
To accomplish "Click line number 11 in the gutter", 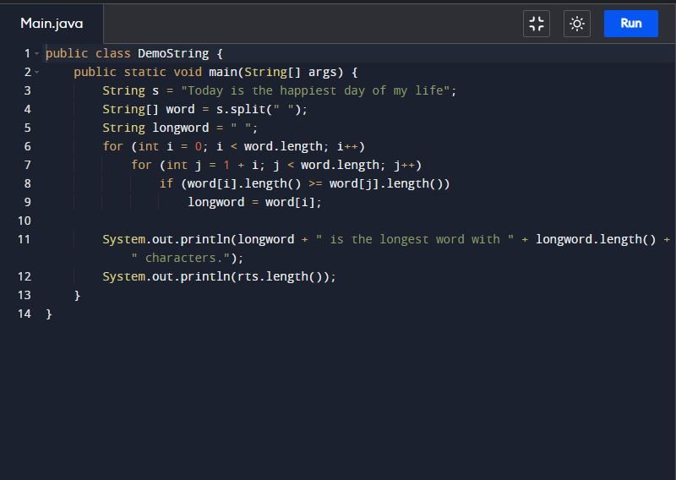I will click(x=25, y=239).
